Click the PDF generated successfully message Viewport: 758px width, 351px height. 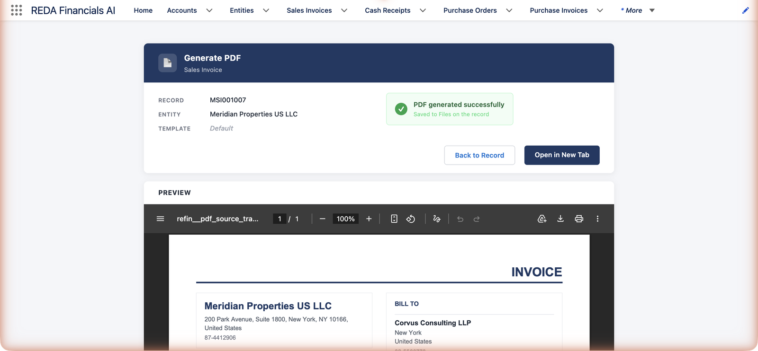click(459, 105)
